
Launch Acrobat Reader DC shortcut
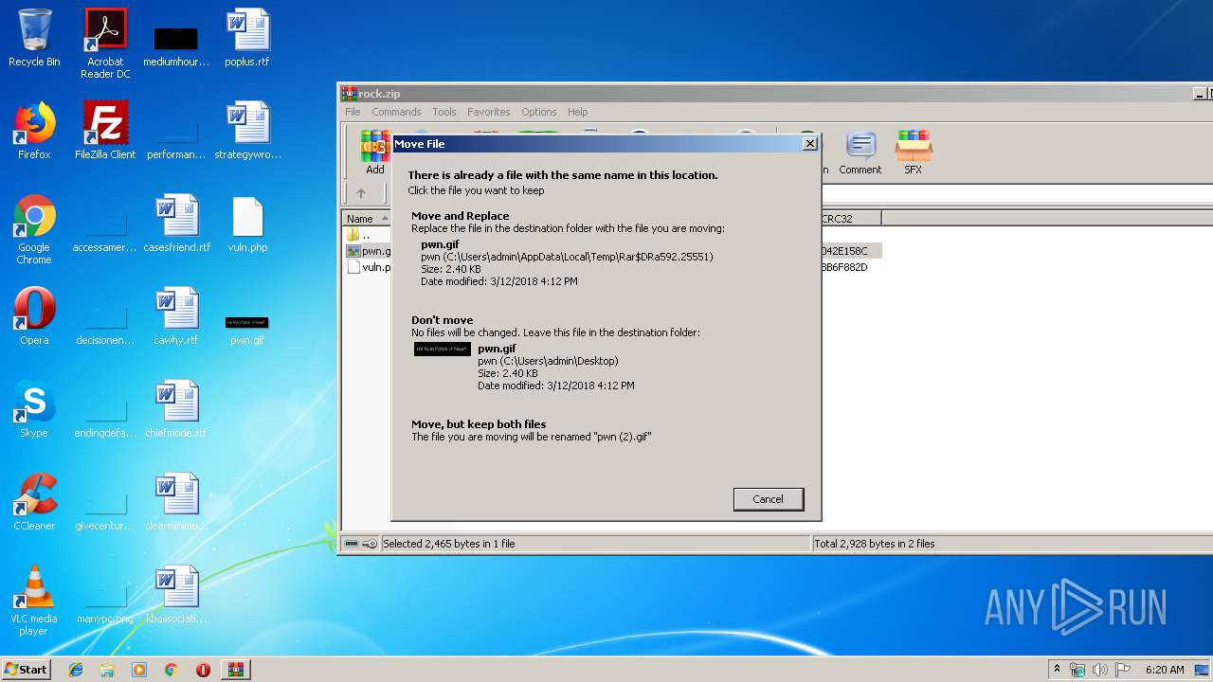click(105, 44)
